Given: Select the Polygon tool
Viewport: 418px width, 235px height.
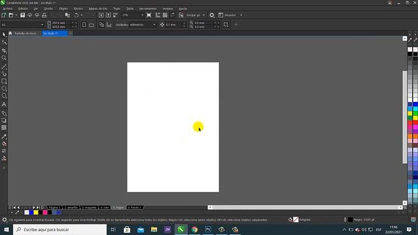Looking at the screenshot, I should (4, 96).
